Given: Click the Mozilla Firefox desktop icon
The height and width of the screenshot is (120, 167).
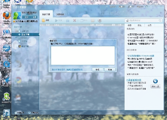Looking at the screenshot, I should (x=7, y=16).
